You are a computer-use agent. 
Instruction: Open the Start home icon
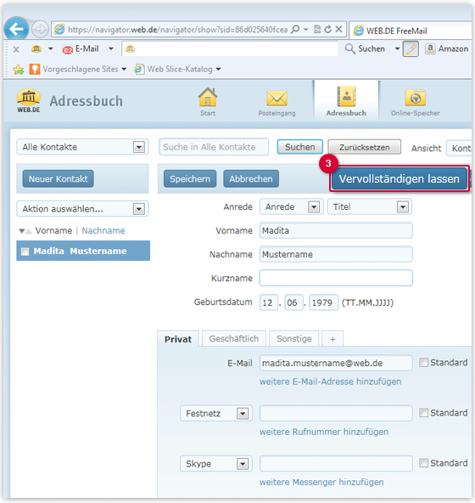208,98
